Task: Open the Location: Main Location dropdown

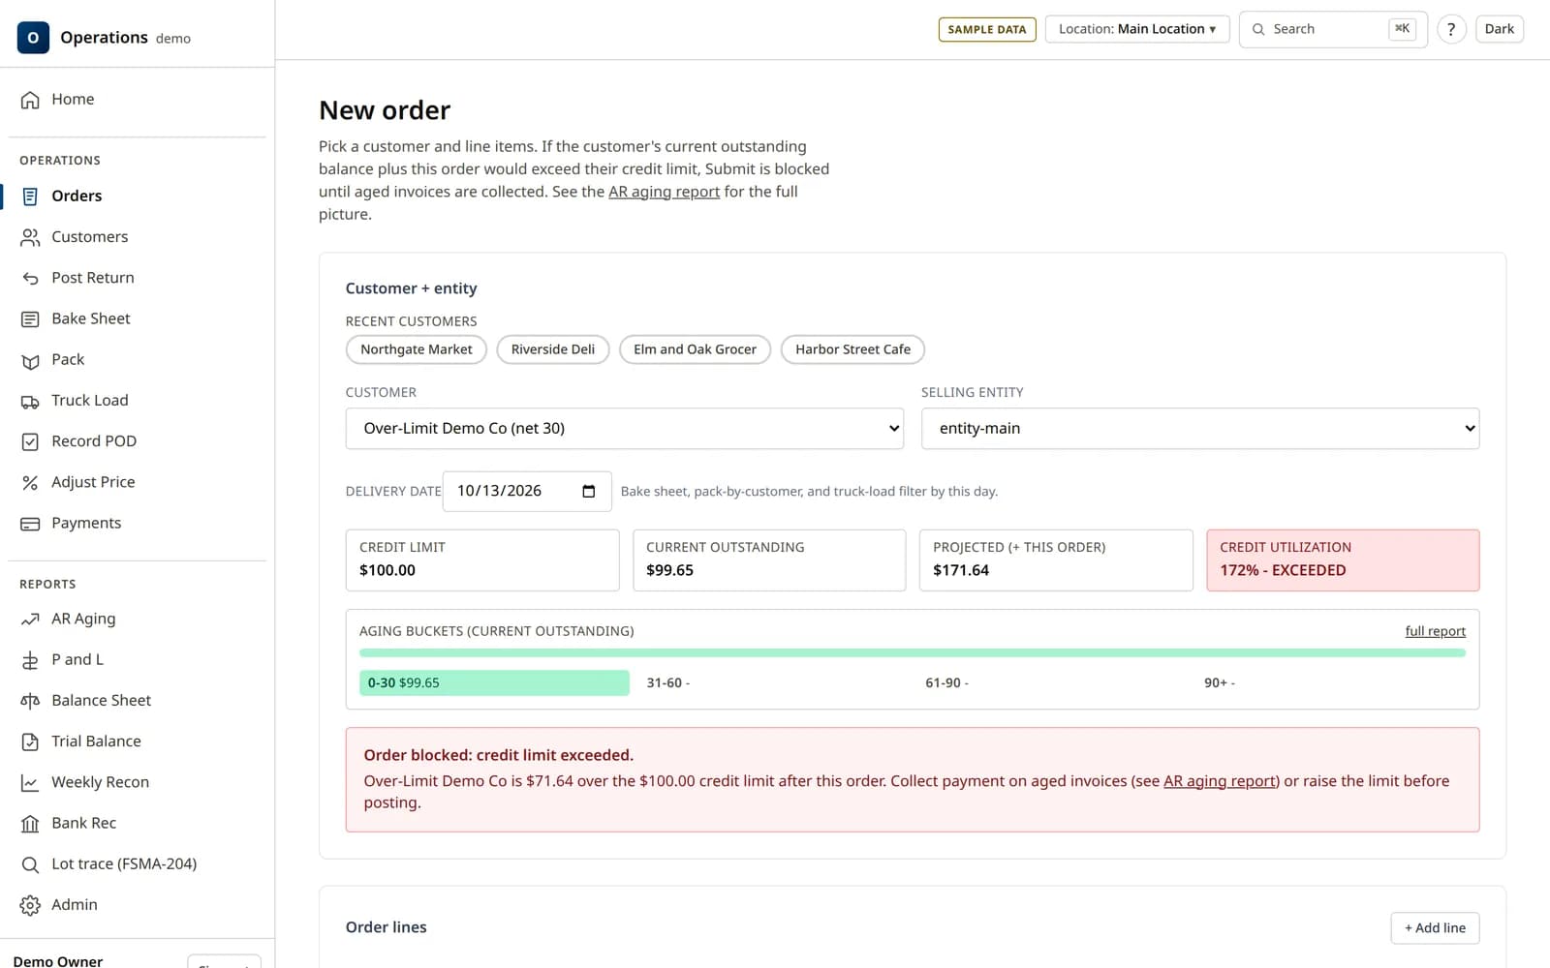Action: (x=1137, y=29)
